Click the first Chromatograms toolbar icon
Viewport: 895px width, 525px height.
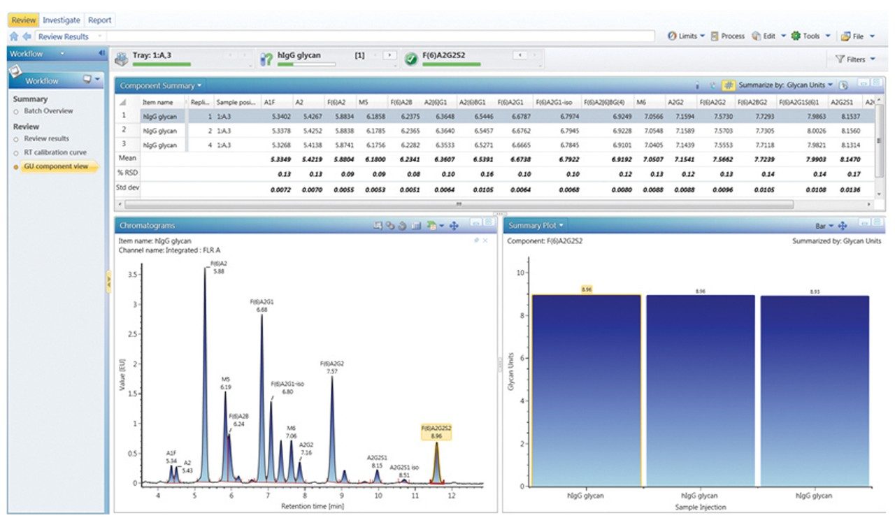(378, 226)
